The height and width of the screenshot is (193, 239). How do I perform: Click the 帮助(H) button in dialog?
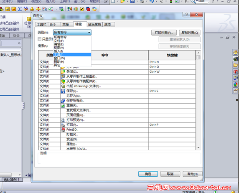[x=192, y=174]
